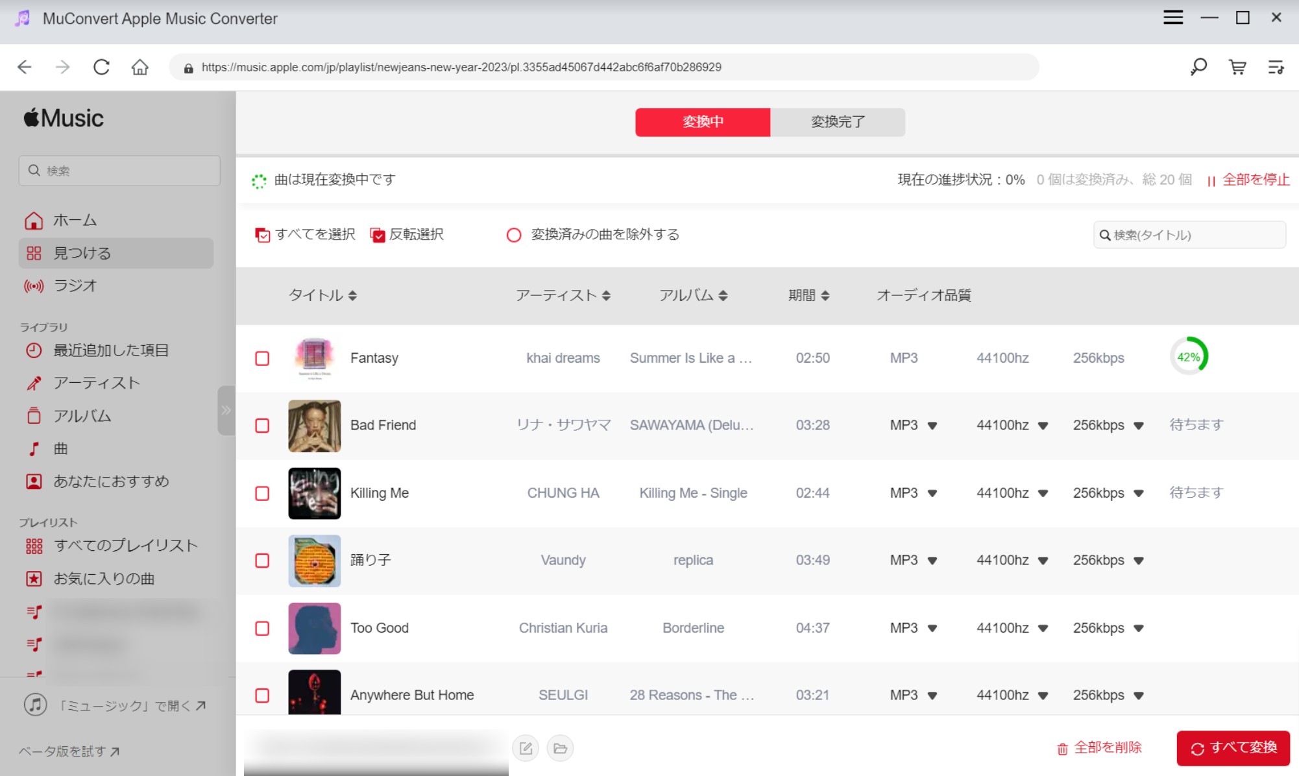The height and width of the screenshot is (776, 1299).
Task: Open 256kbps dropdown for Too Good
Action: point(1108,628)
